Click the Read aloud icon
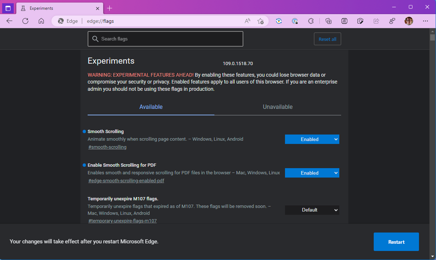Viewport: 436px width, 260px height. point(247,21)
